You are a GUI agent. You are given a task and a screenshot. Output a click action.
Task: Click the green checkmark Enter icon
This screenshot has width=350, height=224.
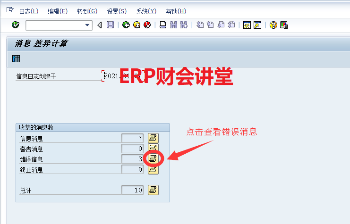tap(15, 25)
